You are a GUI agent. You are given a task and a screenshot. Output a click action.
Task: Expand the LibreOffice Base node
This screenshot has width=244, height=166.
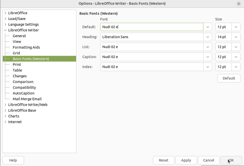pos(5,110)
